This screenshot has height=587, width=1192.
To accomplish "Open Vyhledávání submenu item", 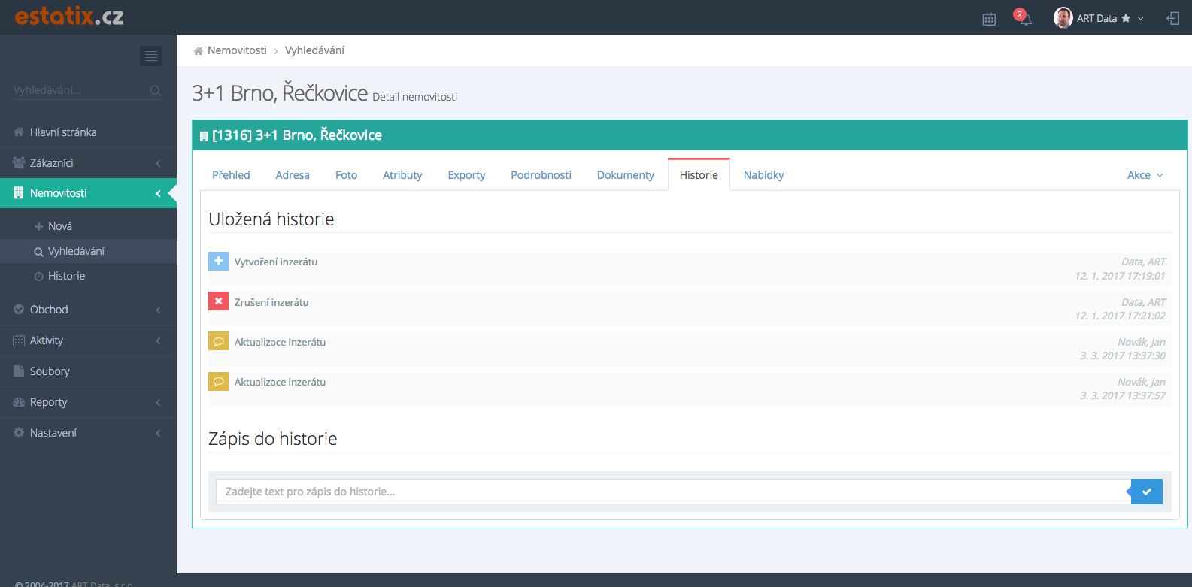I will point(88,251).
